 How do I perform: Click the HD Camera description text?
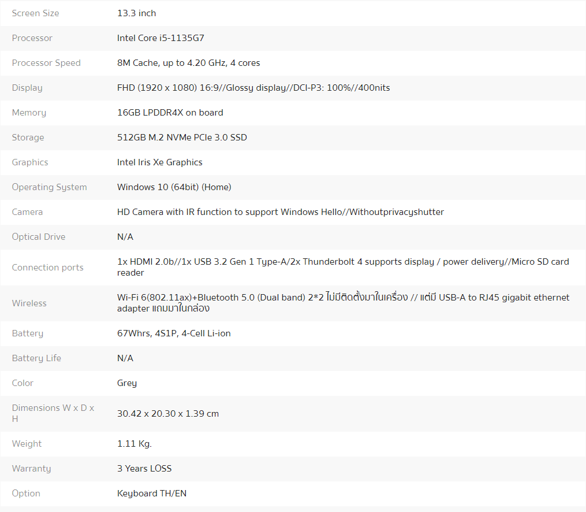[x=280, y=212]
